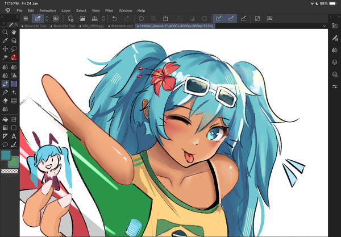Image resolution: width=341 pixels, height=237 pixels.
Task: Save the artwork via save icon
Action: click(x=94, y=19)
